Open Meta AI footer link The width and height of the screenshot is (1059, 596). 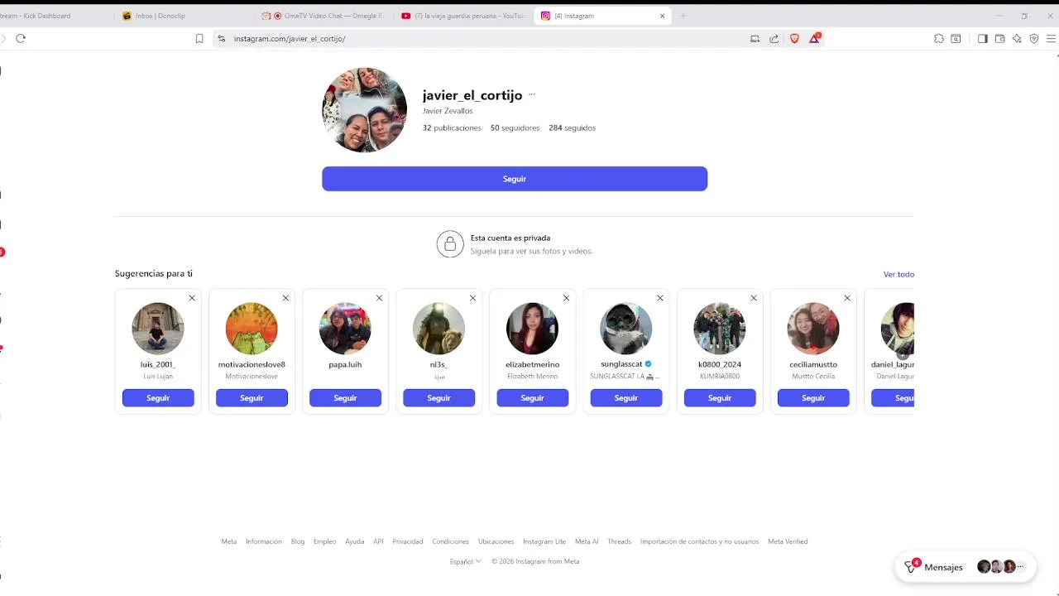[x=587, y=541]
